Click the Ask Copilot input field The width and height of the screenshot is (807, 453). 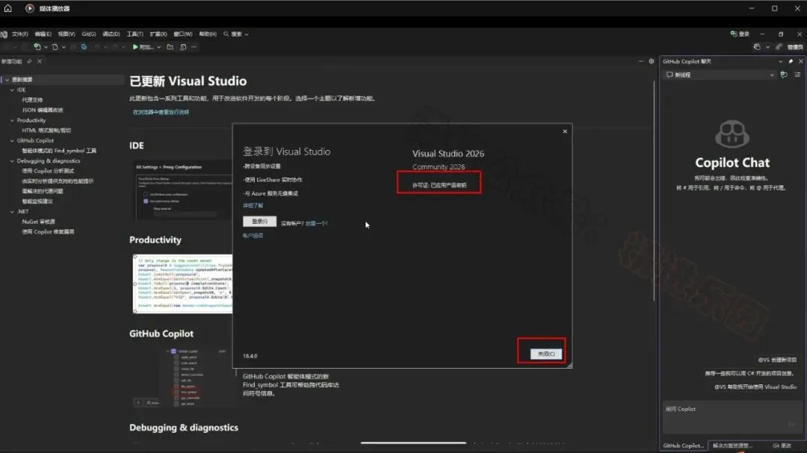tap(732, 417)
